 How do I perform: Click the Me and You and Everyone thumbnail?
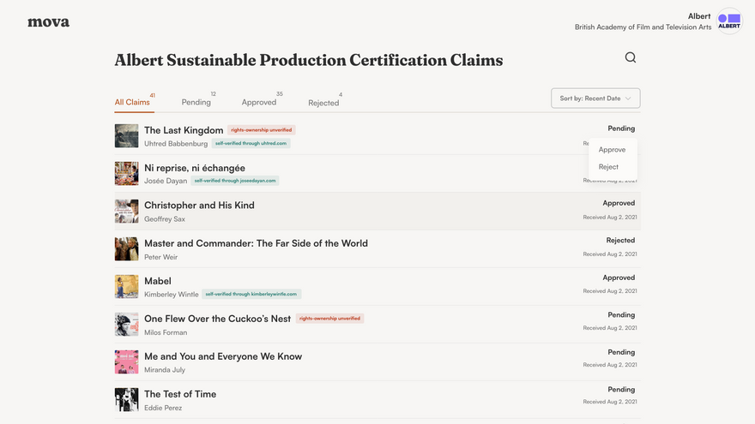126,362
